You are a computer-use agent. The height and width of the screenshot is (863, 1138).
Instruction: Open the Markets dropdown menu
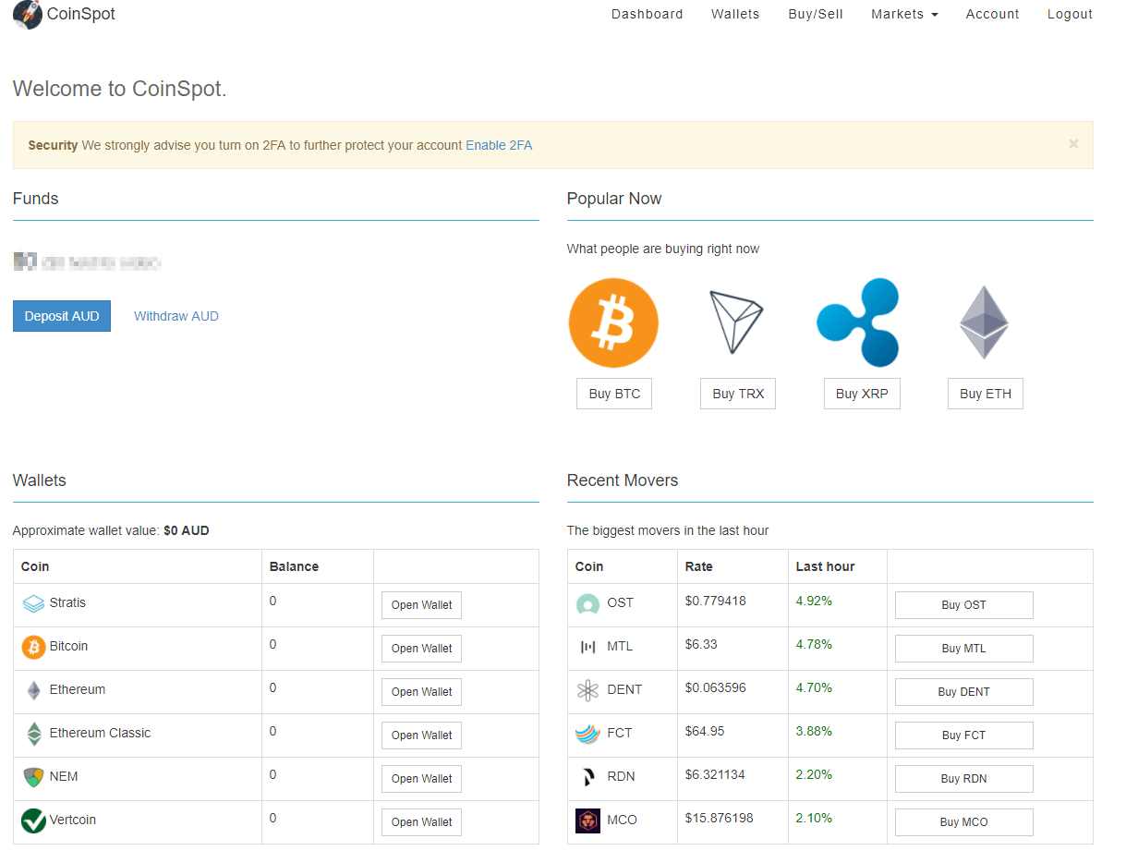pyautogui.click(x=902, y=14)
